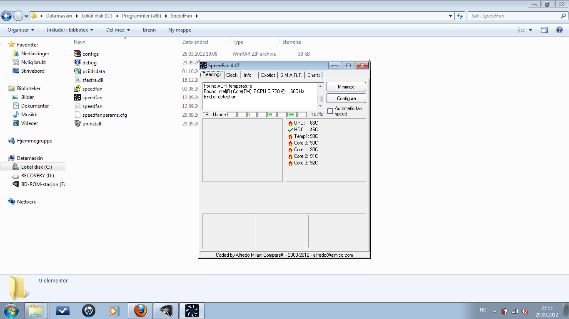Enable Automatic fan speed checkbox
569x319 pixels.
click(330, 111)
